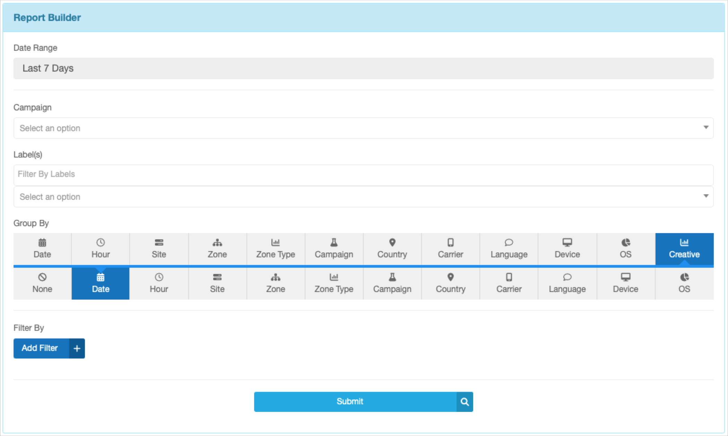Toggle second-row Language grouping
728x436 pixels.
point(567,283)
